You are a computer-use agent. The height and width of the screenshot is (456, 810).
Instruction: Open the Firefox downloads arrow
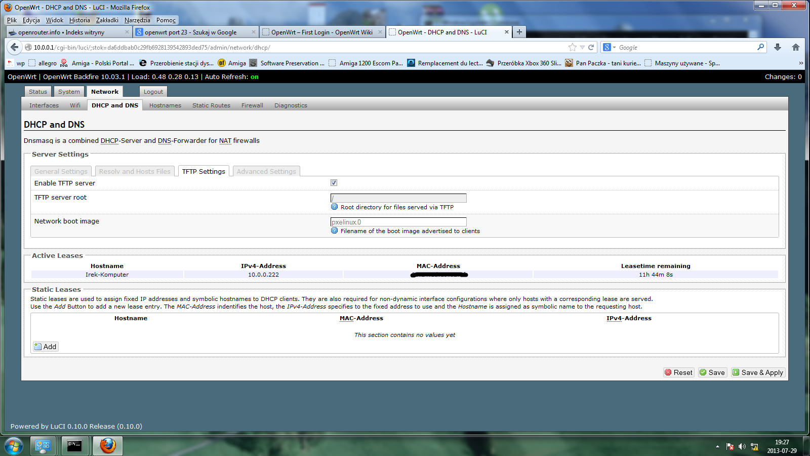778,47
